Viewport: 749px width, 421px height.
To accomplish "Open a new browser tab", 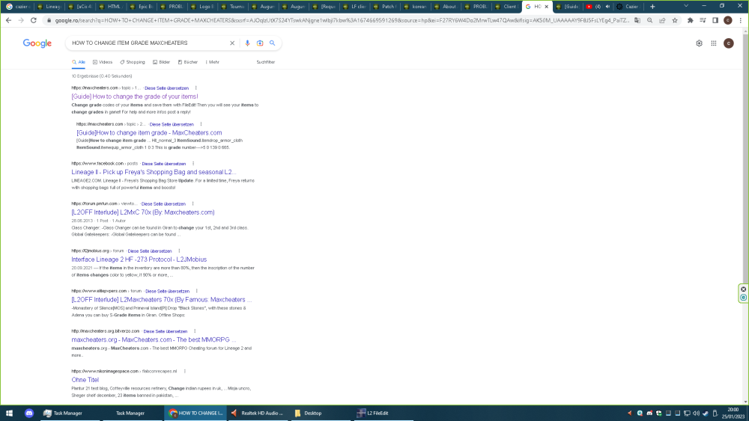I will 652,7.
